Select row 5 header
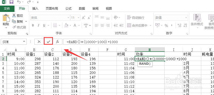The width and height of the screenshot is (214, 95). 3,73
